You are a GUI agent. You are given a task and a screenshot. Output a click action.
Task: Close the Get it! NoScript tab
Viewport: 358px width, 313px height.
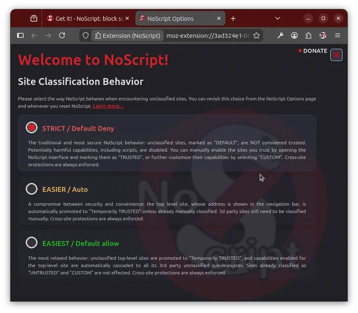pyautogui.click(x=127, y=18)
